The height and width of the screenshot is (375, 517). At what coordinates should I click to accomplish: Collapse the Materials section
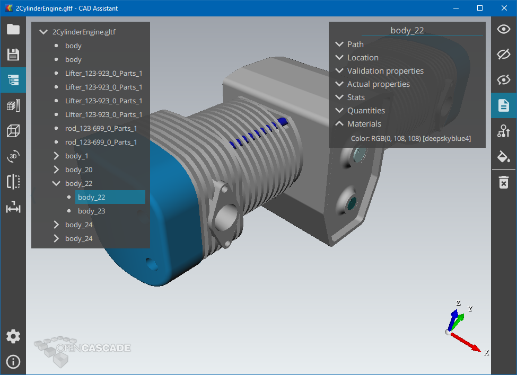(340, 124)
